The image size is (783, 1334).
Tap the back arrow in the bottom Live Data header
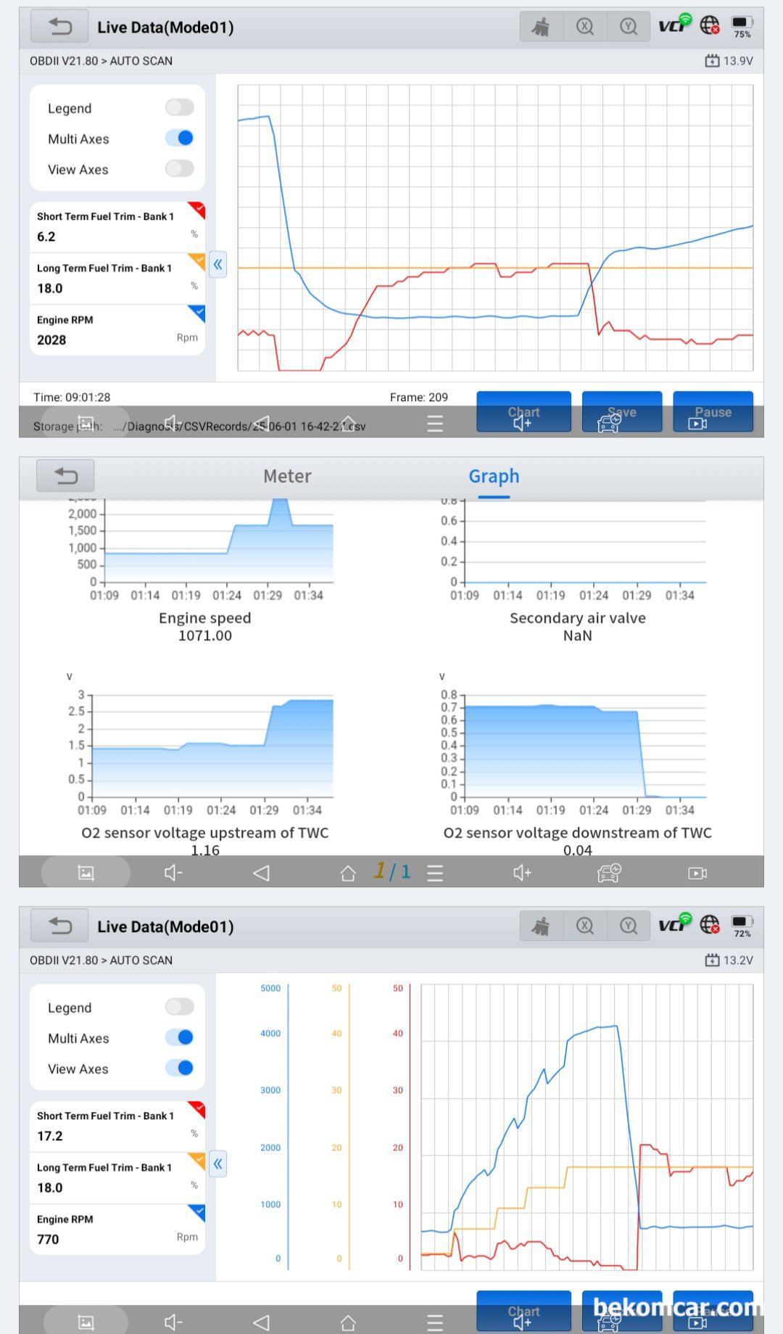click(59, 926)
